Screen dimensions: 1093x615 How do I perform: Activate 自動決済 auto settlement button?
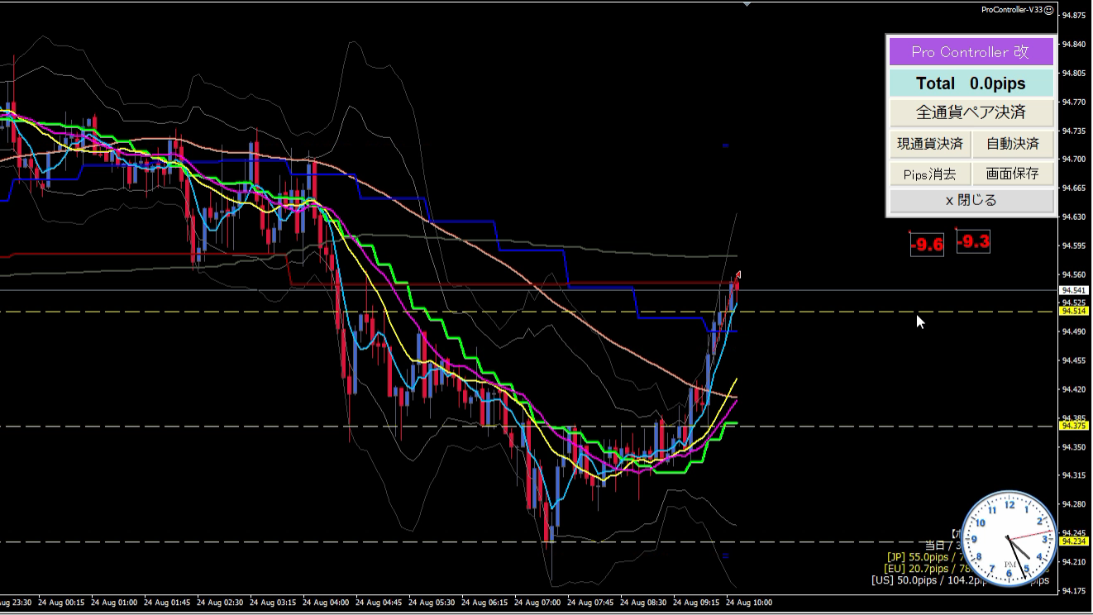click(1013, 144)
